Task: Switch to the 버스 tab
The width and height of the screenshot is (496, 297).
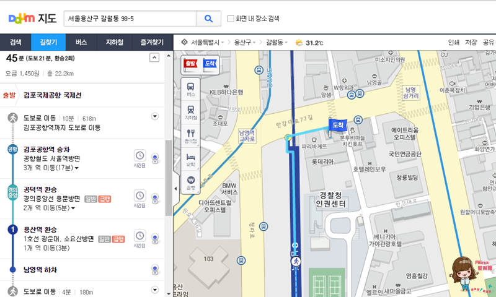Action: [x=81, y=42]
